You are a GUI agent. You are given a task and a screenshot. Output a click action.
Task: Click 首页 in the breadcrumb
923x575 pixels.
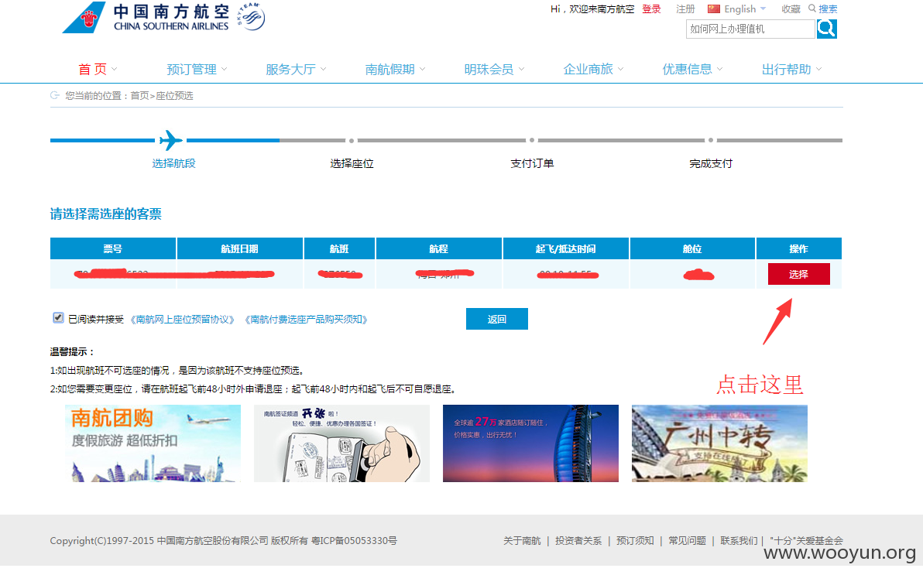pyautogui.click(x=139, y=95)
